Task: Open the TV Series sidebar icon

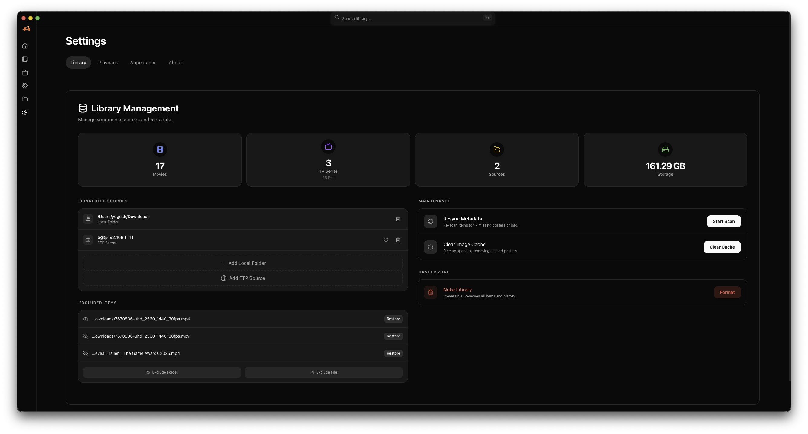Action: pyautogui.click(x=25, y=73)
